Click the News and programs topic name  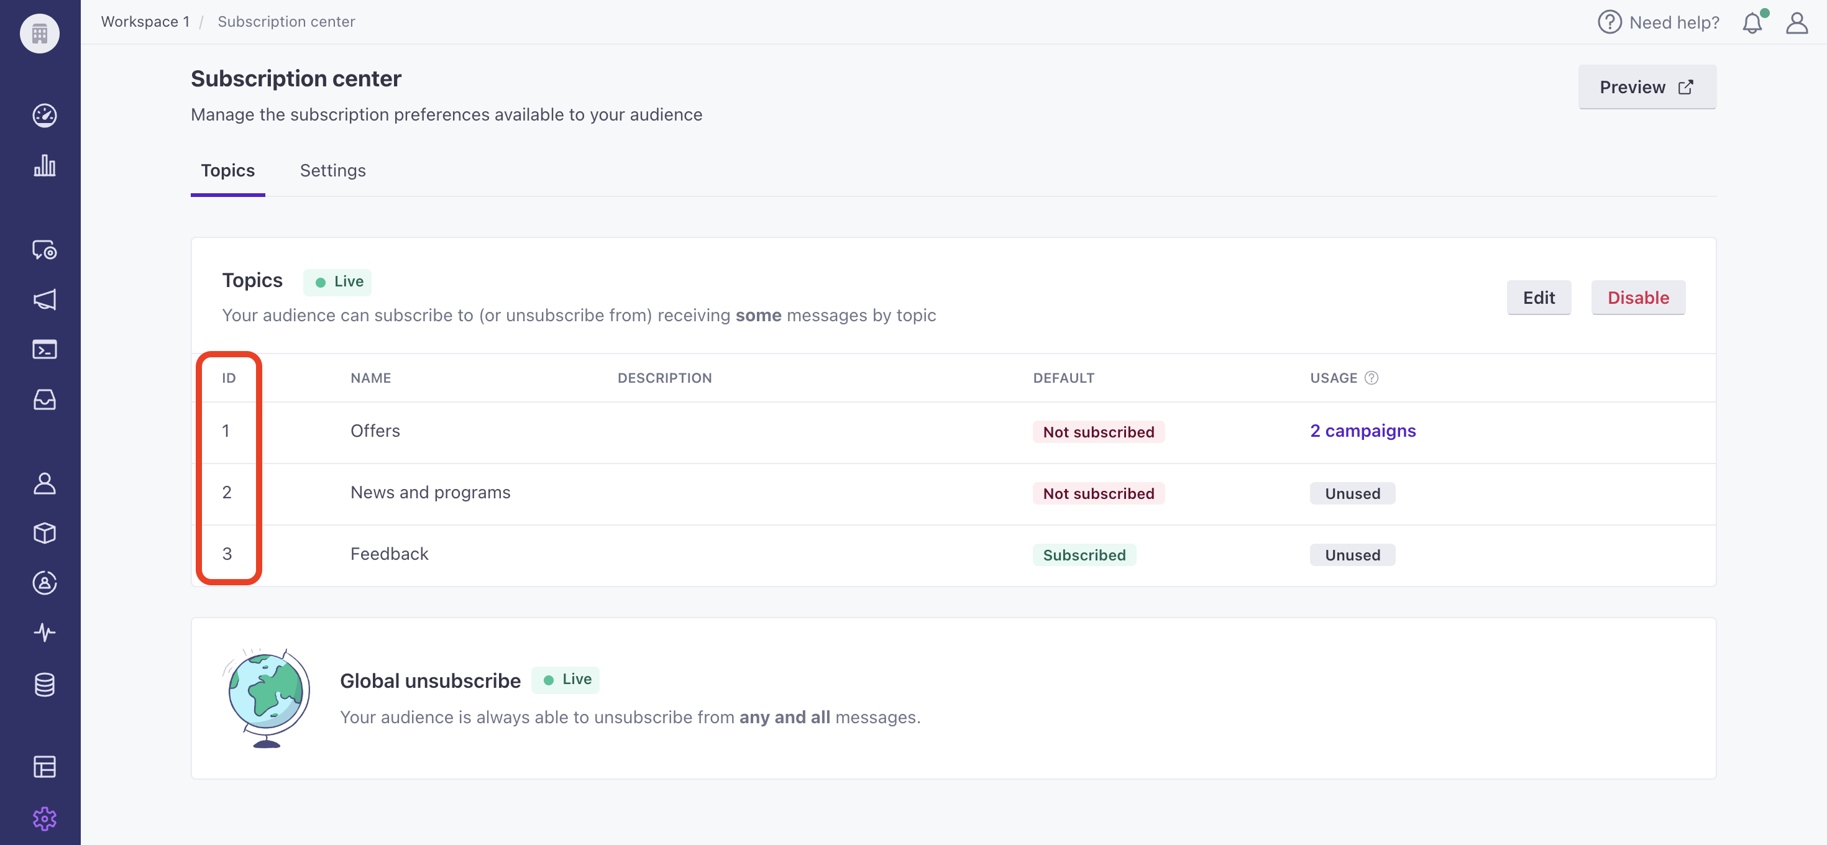(430, 492)
